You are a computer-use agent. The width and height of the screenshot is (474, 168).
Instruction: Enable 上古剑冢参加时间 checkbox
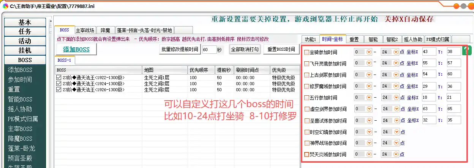point(307,75)
